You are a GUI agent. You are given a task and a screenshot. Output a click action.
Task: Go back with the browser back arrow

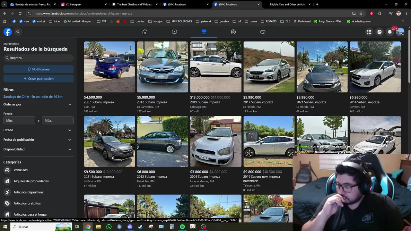tap(5, 13)
